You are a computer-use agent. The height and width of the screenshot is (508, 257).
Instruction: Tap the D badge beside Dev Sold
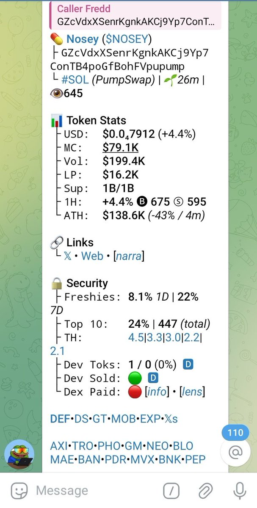tap(152, 378)
